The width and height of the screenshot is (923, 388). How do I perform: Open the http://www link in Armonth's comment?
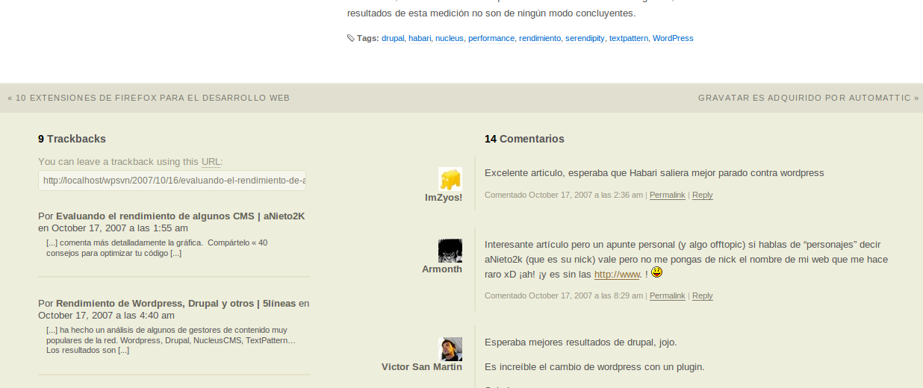(617, 275)
